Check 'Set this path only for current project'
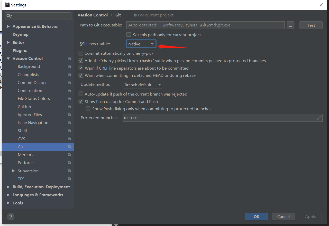Viewport: 329px width, 226px height. point(129,34)
